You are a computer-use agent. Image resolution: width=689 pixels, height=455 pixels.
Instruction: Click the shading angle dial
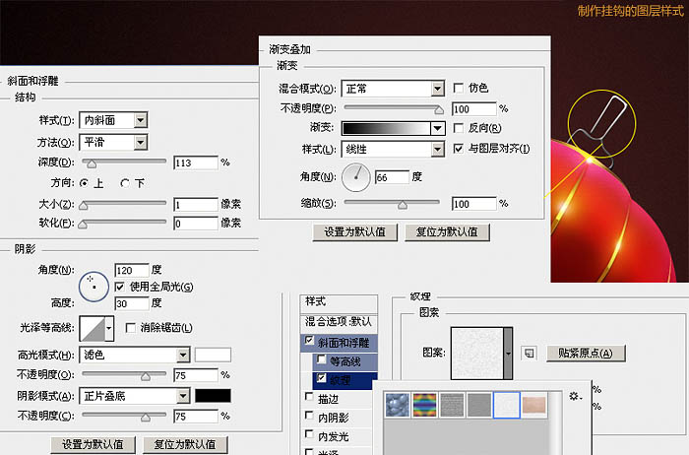pyautogui.click(x=94, y=287)
